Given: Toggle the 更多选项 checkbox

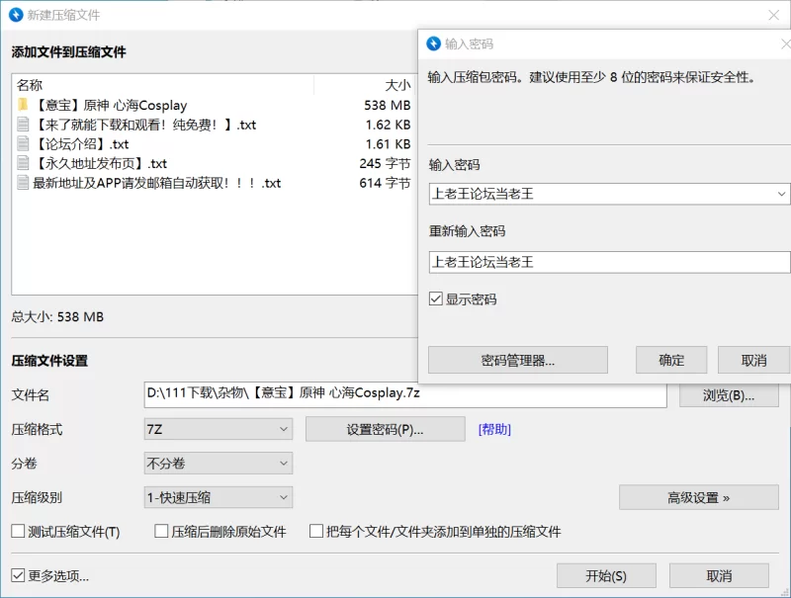Looking at the screenshot, I should (x=18, y=575).
